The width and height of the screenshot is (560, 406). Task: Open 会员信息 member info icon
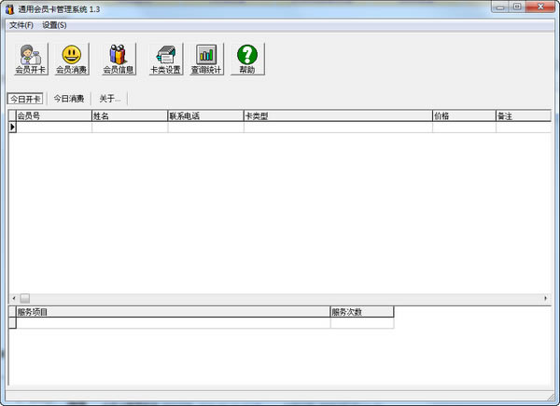coord(119,60)
